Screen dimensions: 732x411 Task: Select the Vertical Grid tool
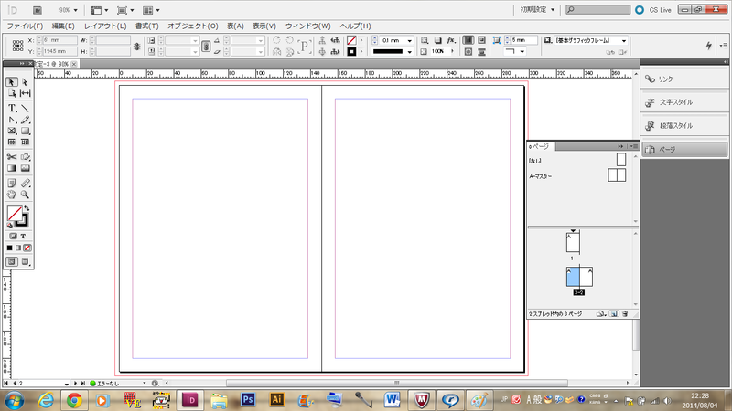(26, 142)
